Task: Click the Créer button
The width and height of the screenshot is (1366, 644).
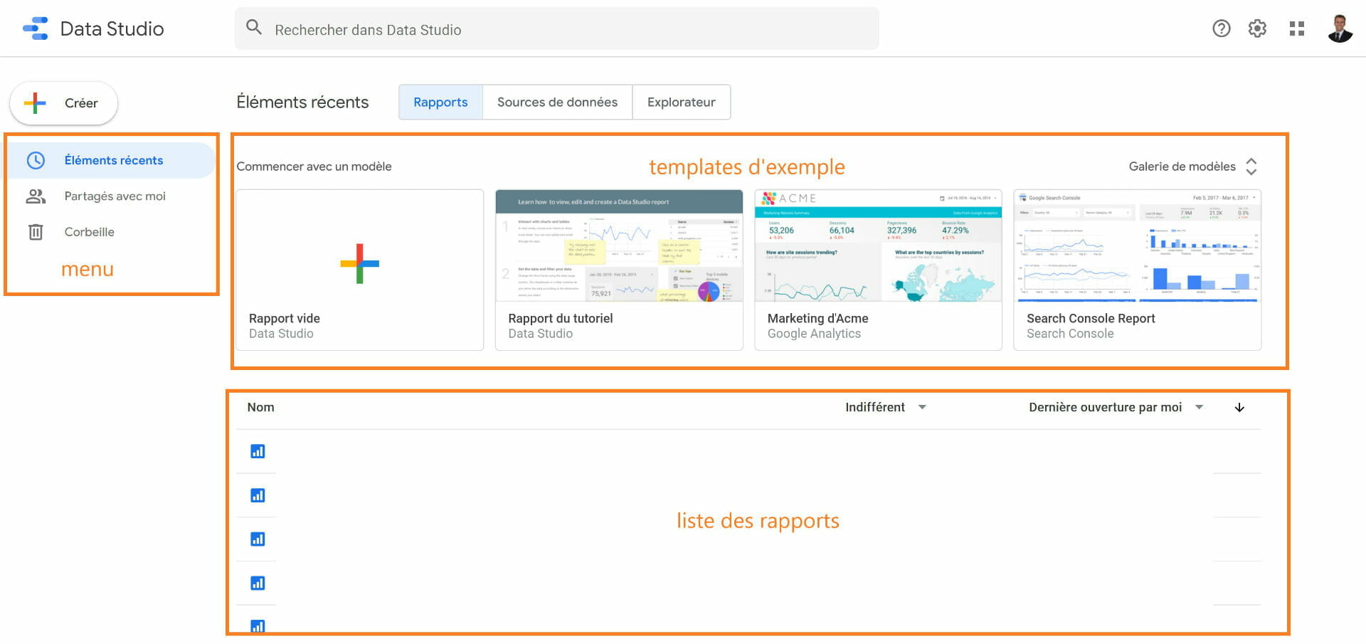Action: point(64,103)
